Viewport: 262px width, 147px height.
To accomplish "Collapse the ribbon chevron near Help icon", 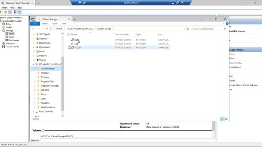I will pos(224,24).
